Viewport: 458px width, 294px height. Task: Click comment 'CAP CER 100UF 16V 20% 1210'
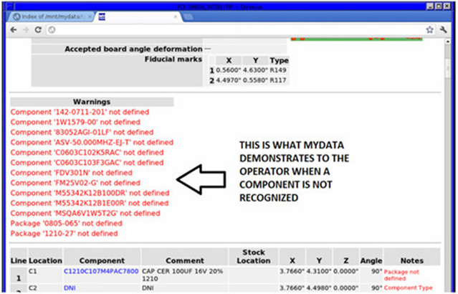point(182,275)
